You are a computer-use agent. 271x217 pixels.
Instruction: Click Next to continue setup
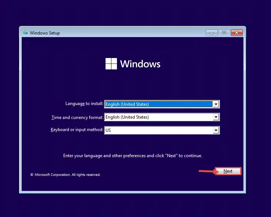pos(228,171)
